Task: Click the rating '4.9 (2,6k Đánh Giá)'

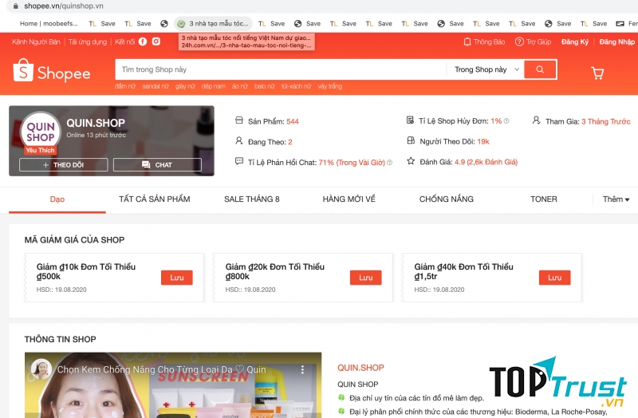Action: point(486,162)
